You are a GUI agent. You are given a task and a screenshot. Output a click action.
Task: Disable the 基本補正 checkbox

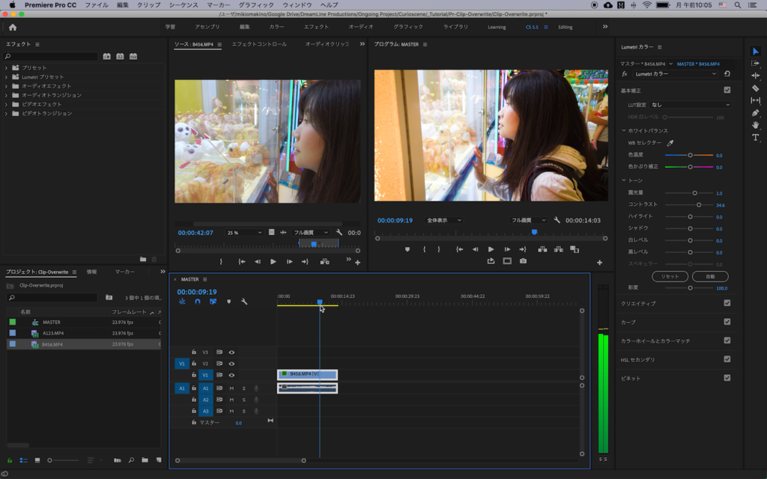tap(727, 91)
